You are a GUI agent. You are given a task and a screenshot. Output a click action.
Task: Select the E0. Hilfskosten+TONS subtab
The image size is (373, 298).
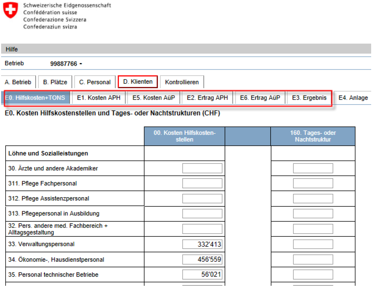[x=36, y=98]
